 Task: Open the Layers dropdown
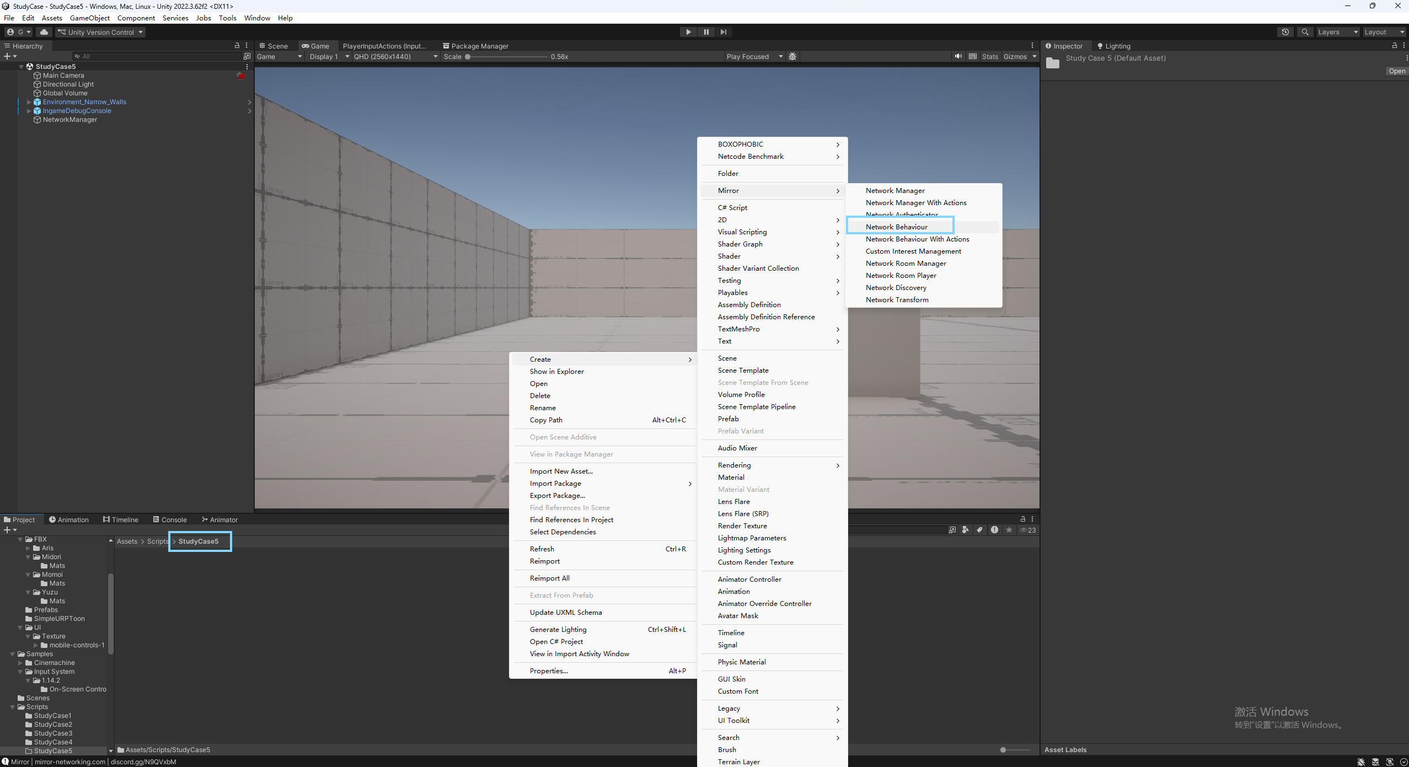pos(1338,32)
